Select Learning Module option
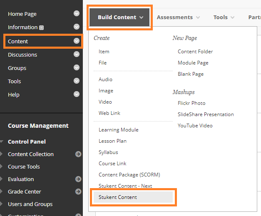Image resolution: width=261 pixels, height=216 pixels. (118, 130)
